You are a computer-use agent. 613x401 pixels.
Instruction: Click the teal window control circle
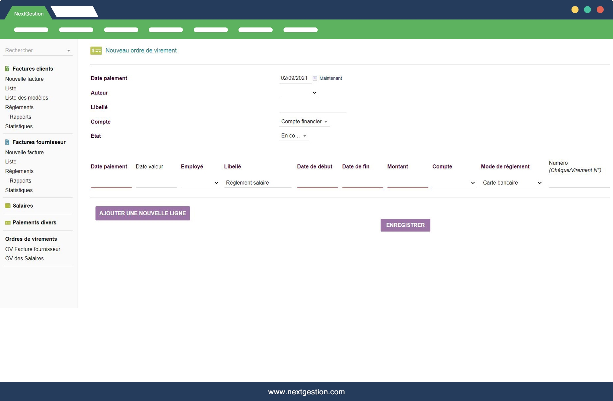(587, 10)
